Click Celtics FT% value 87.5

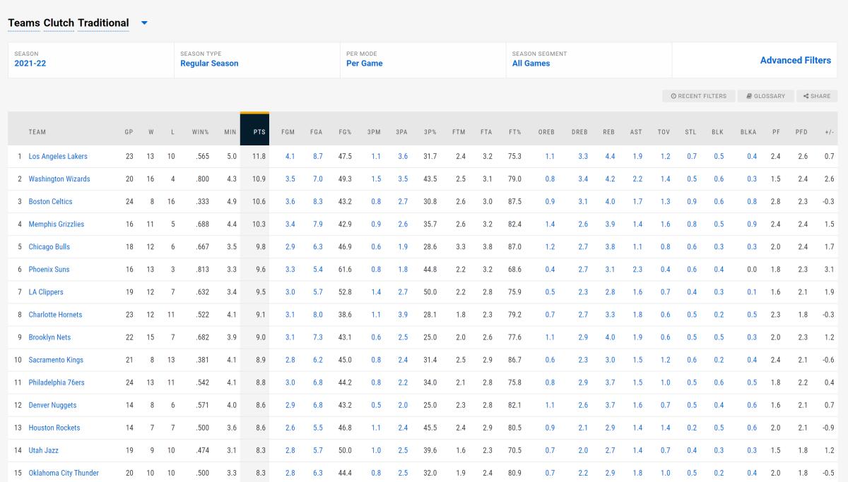pyautogui.click(x=514, y=202)
